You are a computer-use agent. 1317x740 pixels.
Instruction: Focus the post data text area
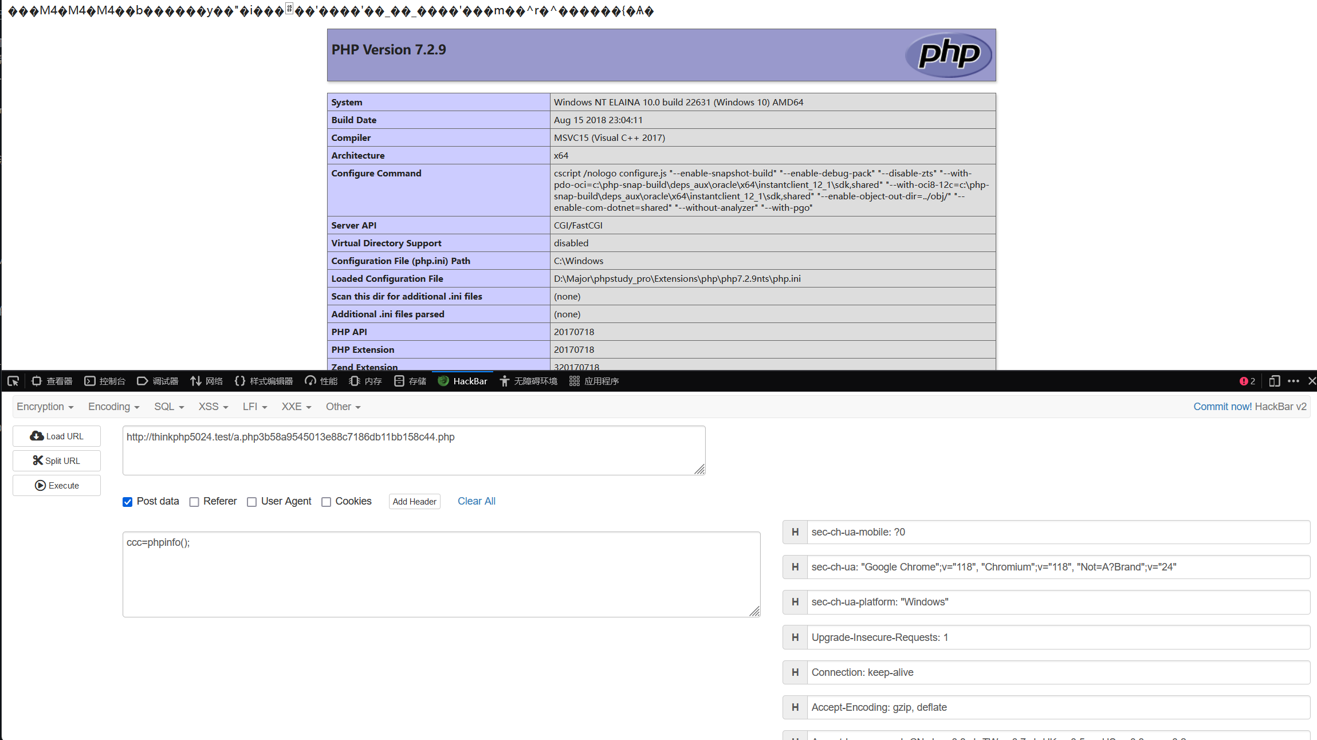click(441, 574)
